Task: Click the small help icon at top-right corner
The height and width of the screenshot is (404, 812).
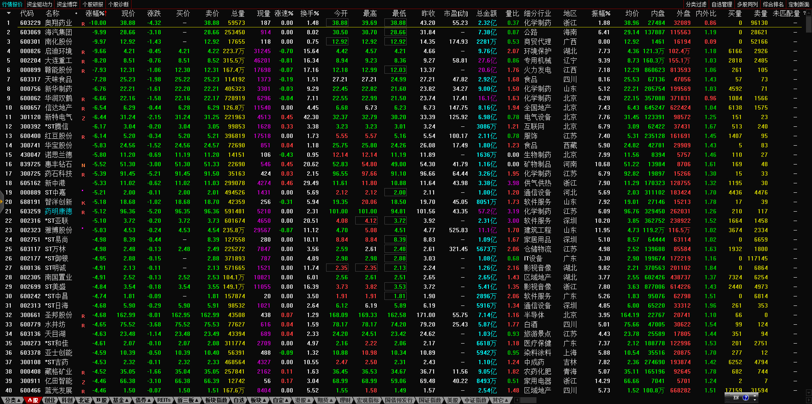Action: pos(804,13)
